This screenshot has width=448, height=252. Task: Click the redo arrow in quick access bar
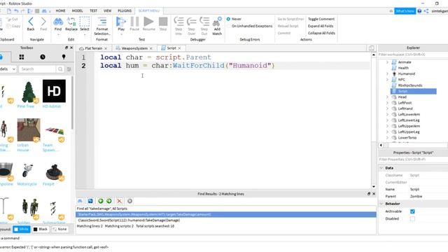(x=23, y=11)
